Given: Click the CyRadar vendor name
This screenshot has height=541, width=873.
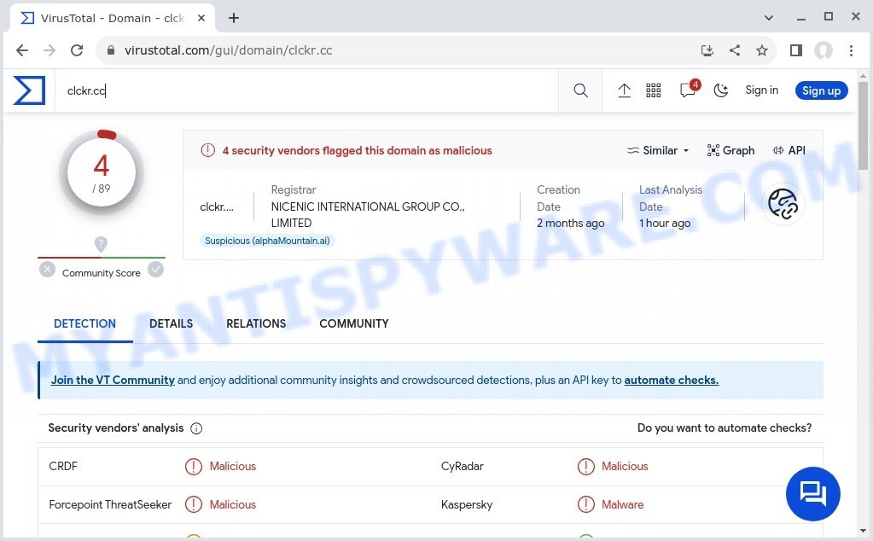Looking at the screenshot, I should pyautogui.click(x=463, y=467).
